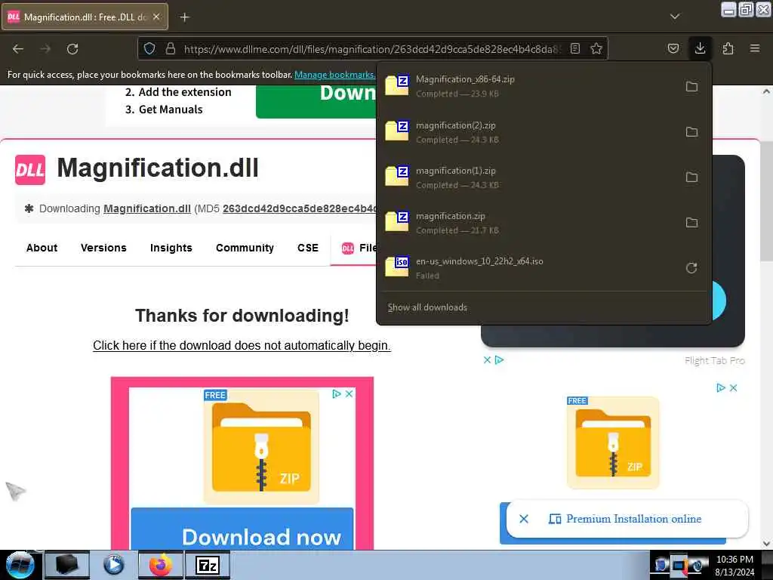Switch to the About tab

point(42,248)
